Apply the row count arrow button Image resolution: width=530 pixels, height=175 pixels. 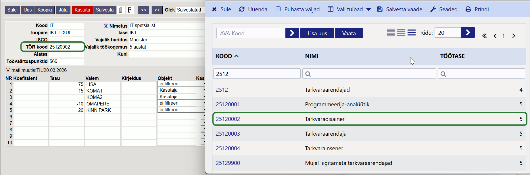[468, 32]
